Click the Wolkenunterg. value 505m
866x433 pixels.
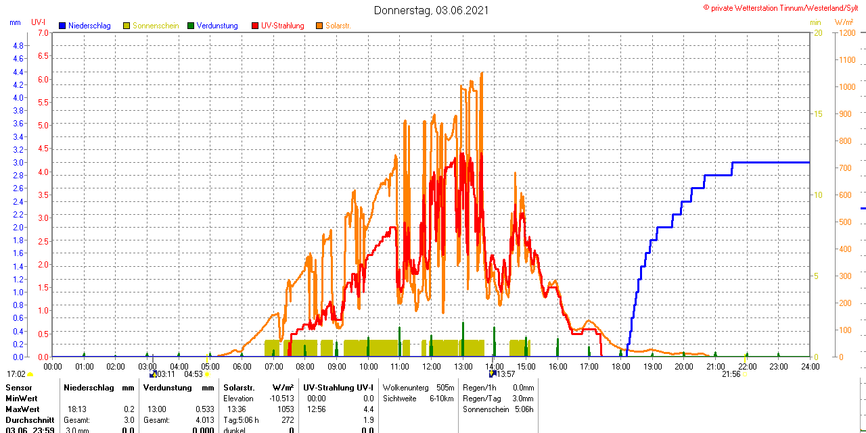445,388
